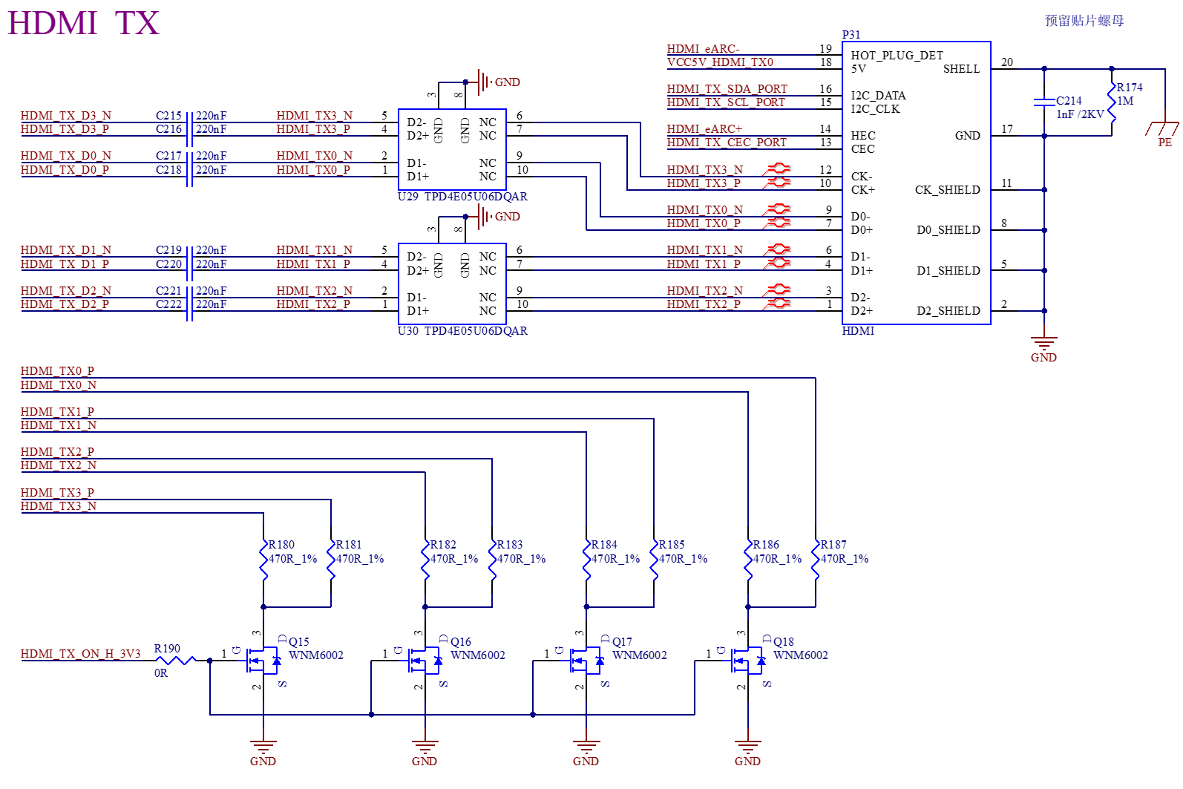Click the U29 TPD4E05U06DQAR chip body
The height and width of the screenshot is (789, 1183).
pyautogui.click(x=453, y=149)
